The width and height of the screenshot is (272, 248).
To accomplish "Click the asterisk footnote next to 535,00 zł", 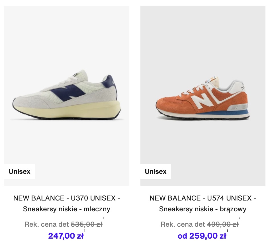I will [x=104, y=218].
